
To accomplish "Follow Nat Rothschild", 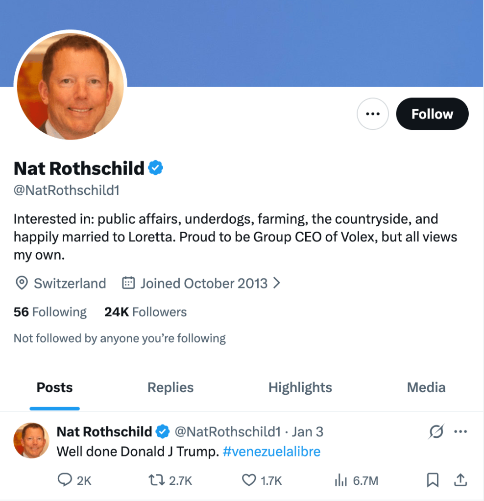I will click(x=432, y=114).
